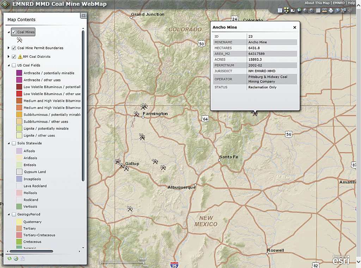The image size is (361, 268).
Task: Select the zoom in magnifier tool
Action: (305, 10)
